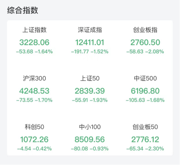
Task: Tap the 8509.56 index value
Action: point(90,139)
